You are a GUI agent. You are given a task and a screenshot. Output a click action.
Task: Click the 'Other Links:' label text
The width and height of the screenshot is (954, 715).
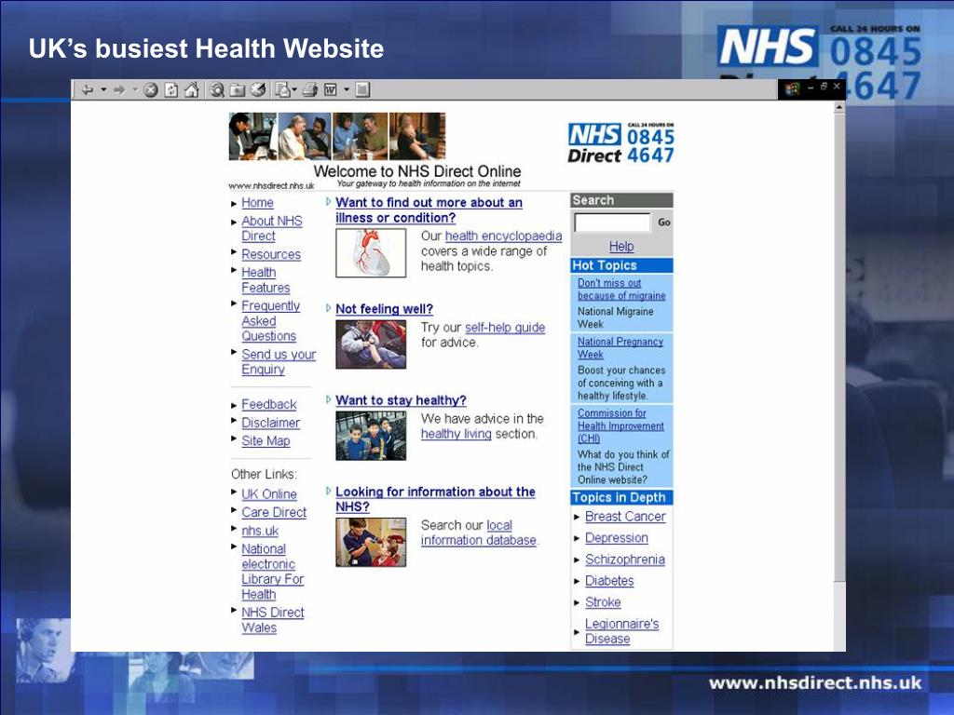click(264, 474)
